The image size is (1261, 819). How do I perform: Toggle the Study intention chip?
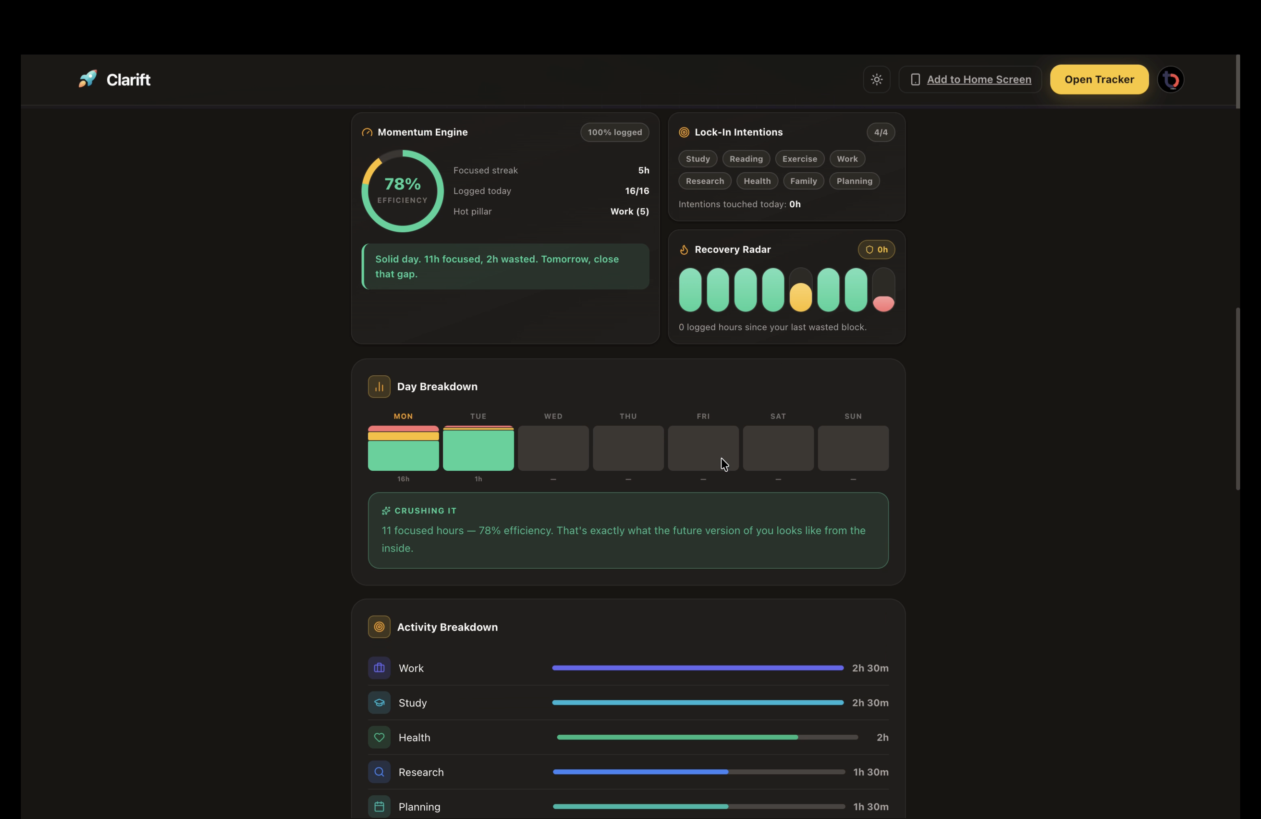698,159
